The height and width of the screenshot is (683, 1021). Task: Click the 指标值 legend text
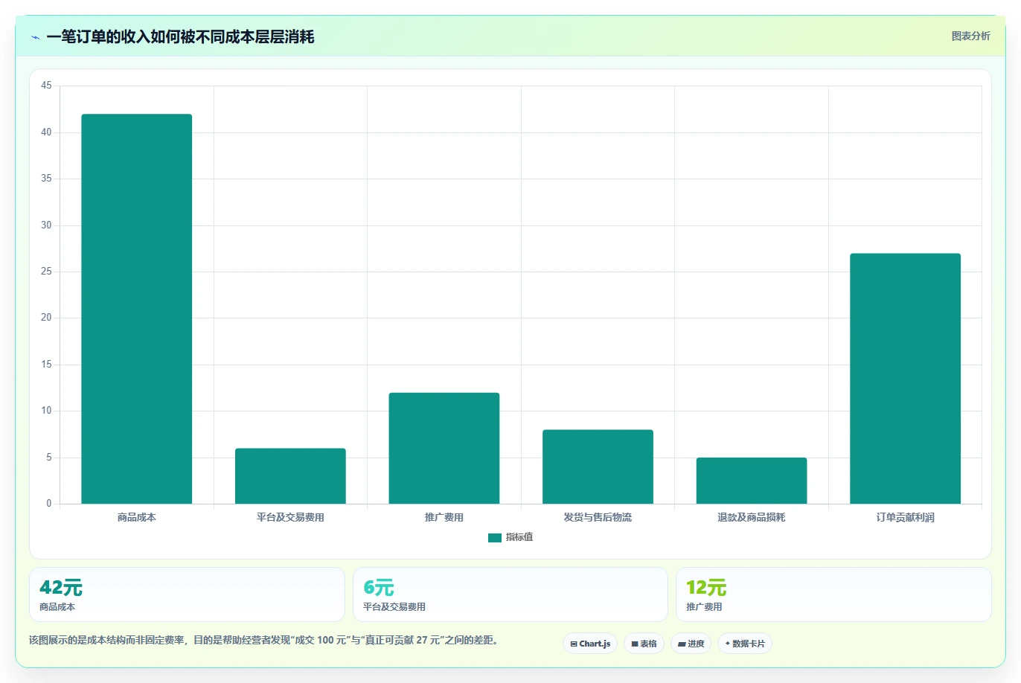[x=519, y=537]
